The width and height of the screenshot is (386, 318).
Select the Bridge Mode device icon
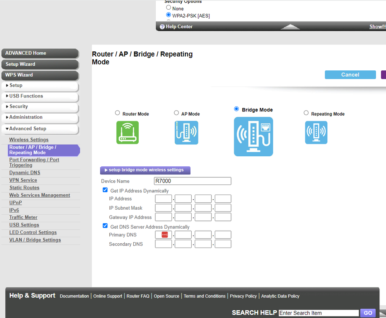(x=253, y=136)
